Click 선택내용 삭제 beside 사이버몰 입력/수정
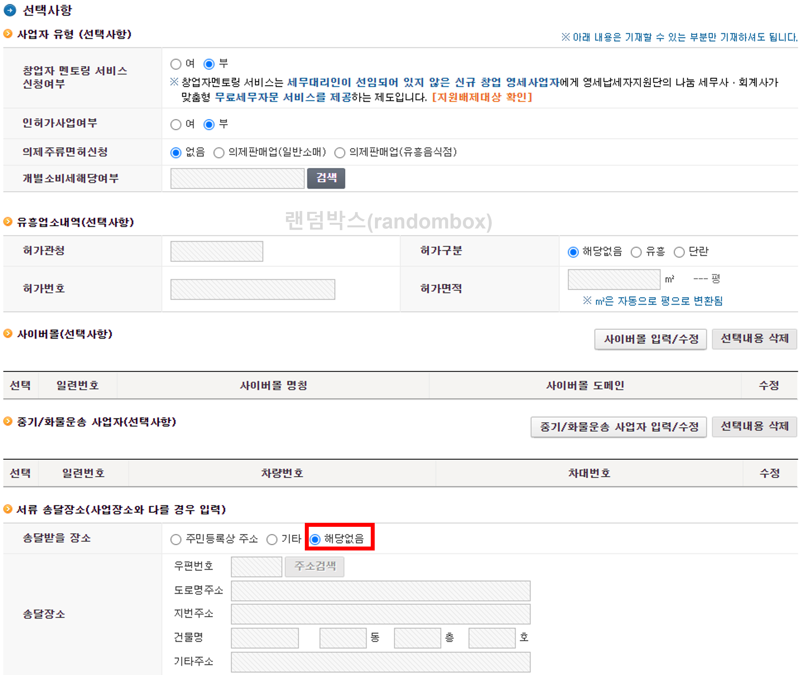The width and height of the screenshot is (808, 675). (754, 339)
